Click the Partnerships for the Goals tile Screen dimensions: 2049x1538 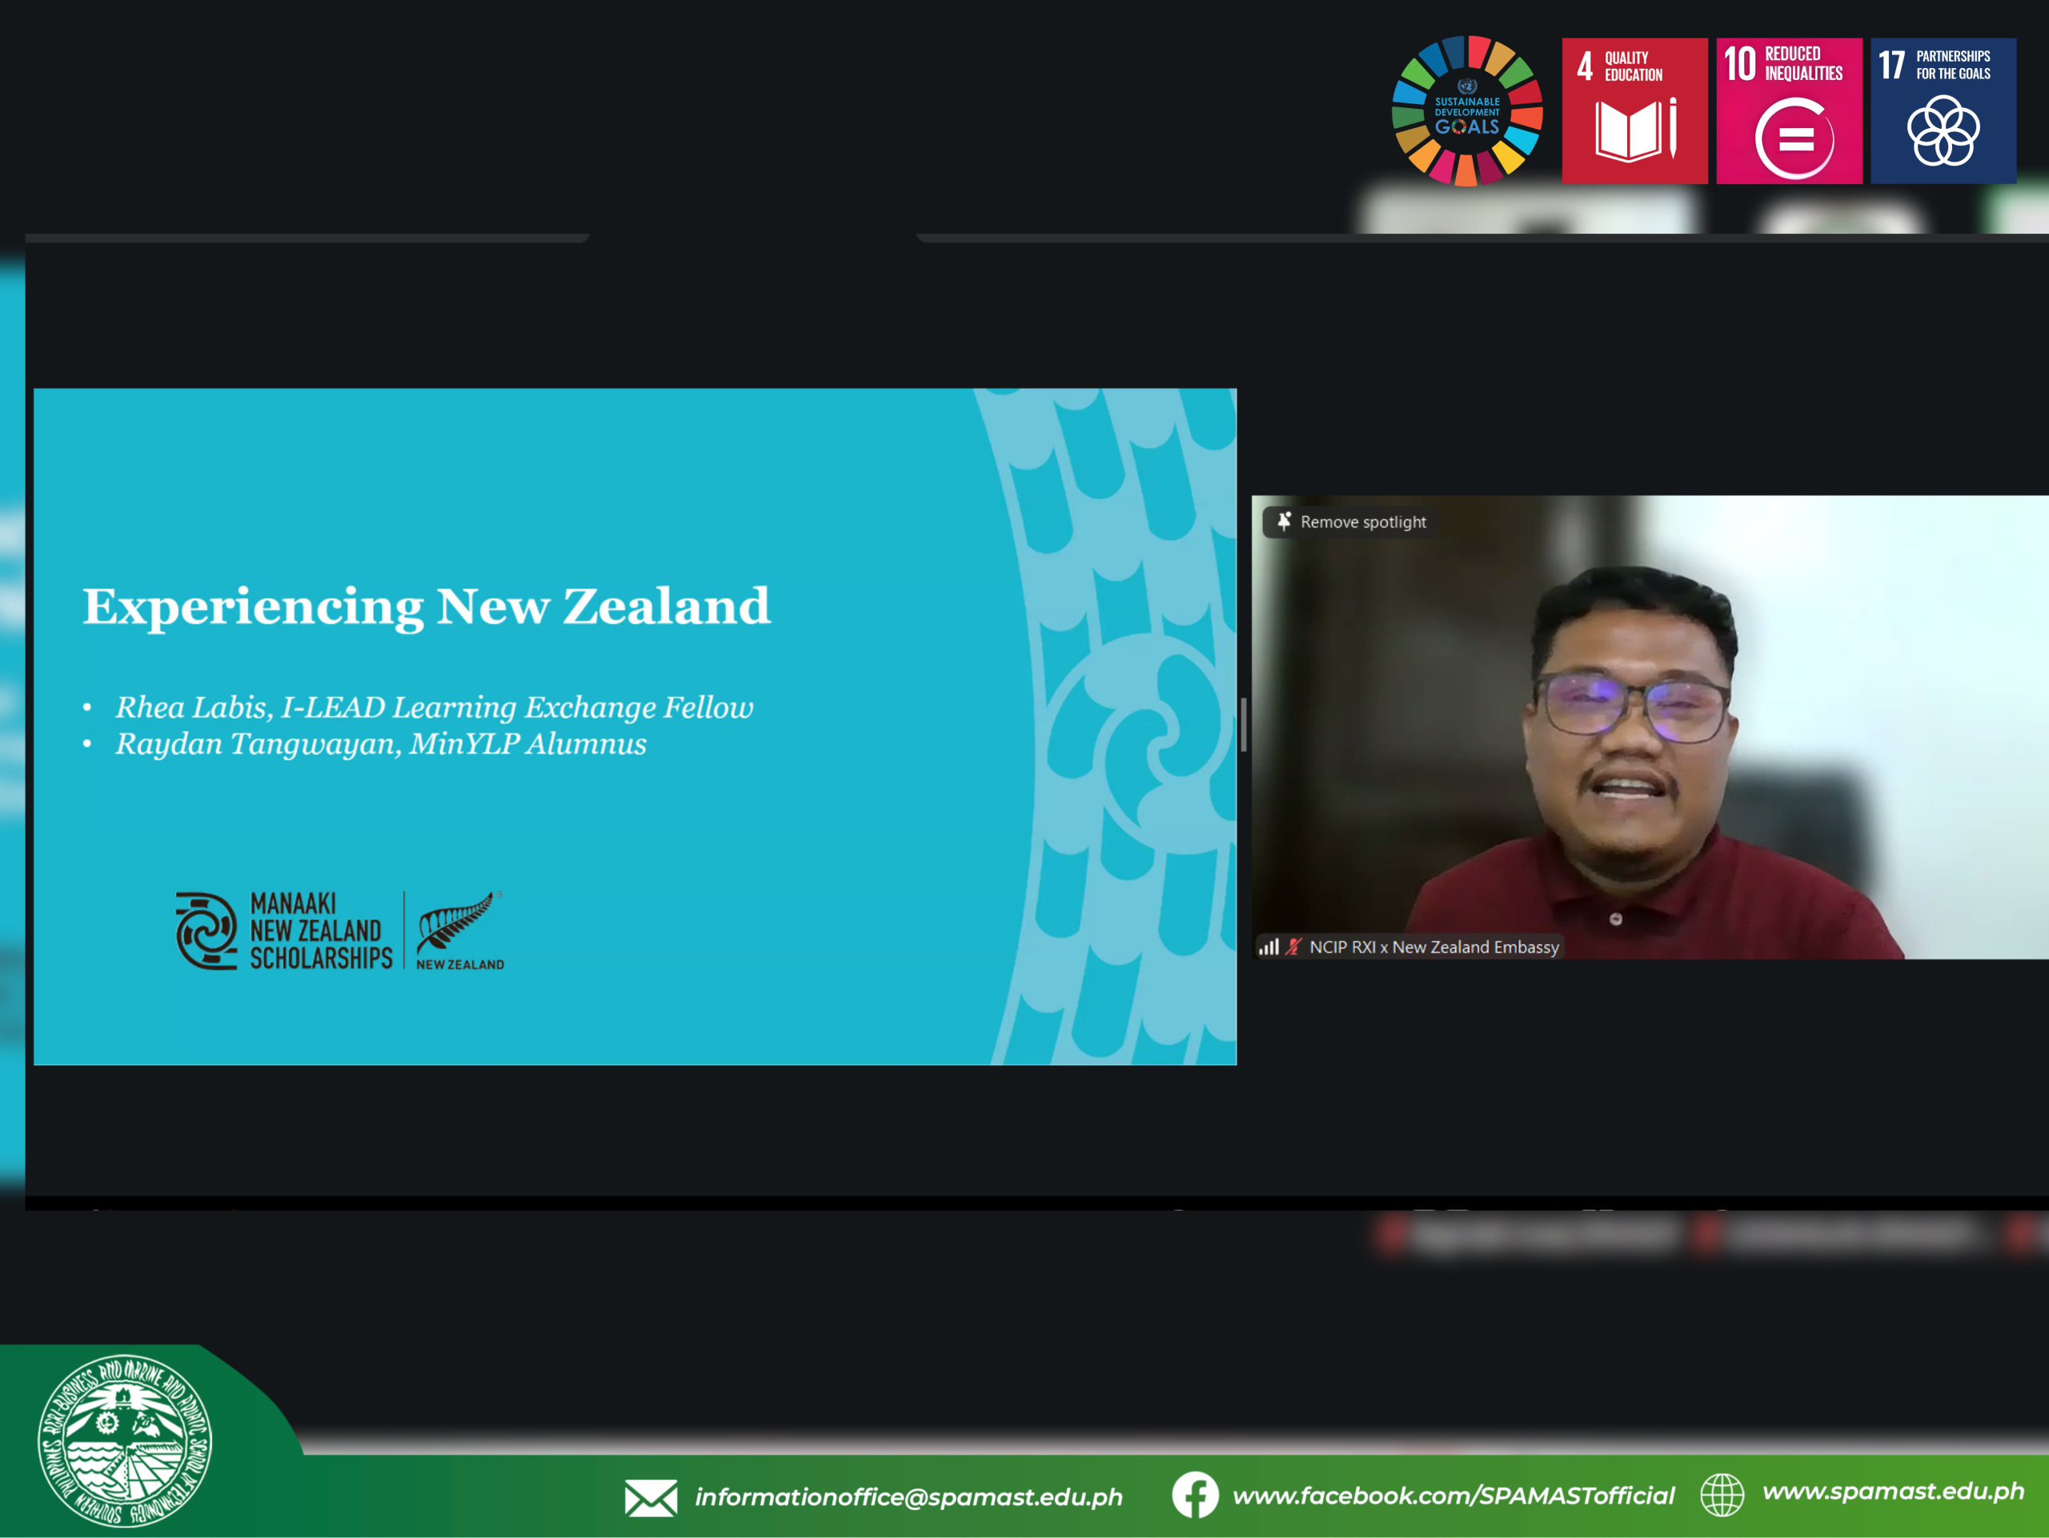(1943, 111)
